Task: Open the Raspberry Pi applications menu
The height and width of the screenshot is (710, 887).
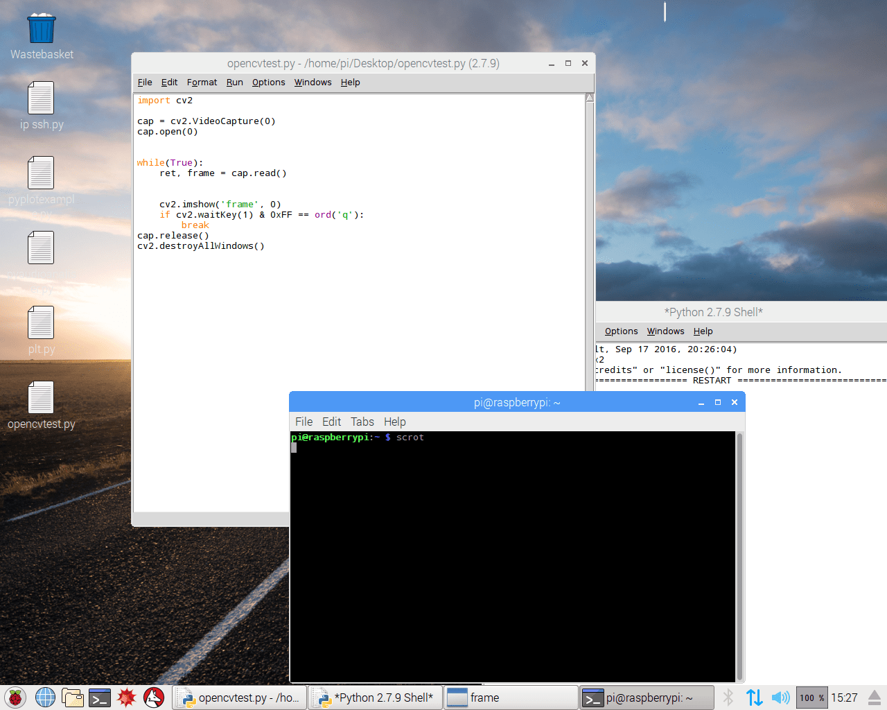Action: click(x=15, y=698)
